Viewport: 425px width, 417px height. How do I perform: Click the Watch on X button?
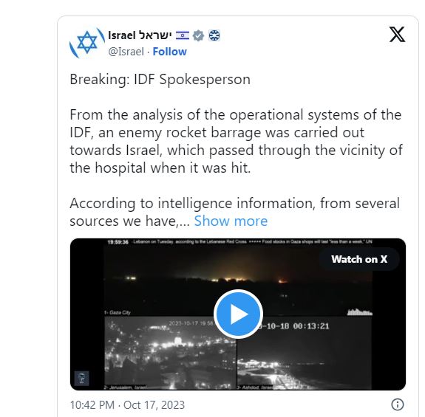tap(359, 259)
